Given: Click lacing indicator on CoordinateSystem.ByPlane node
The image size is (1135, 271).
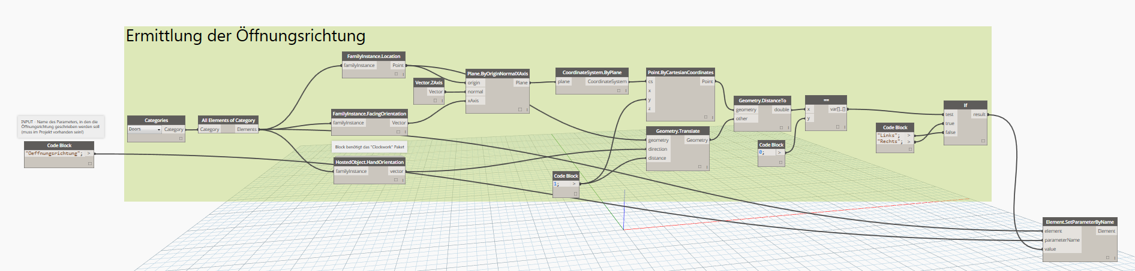Looking at the screenshot, I should tap(626, 90).
